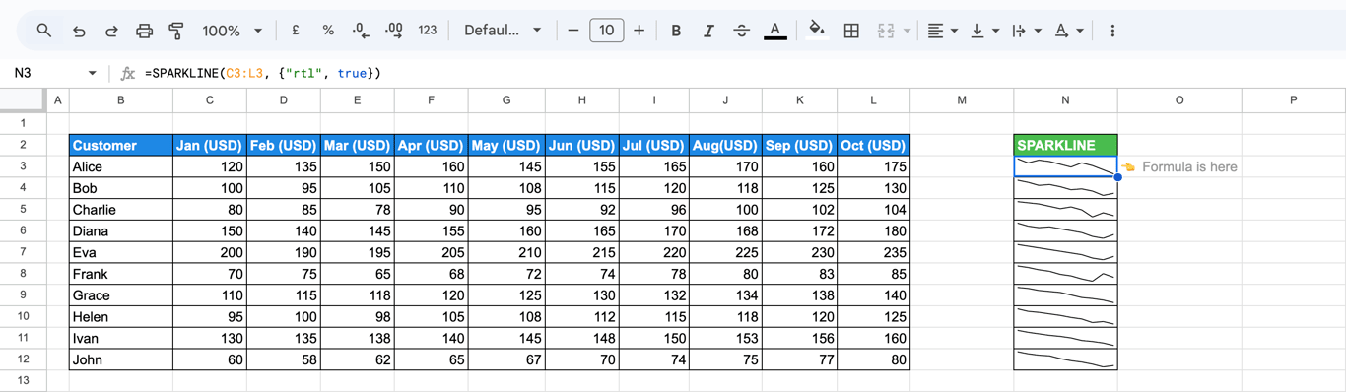Expand the Name box dropdown arrow

(x=92, y=73)
